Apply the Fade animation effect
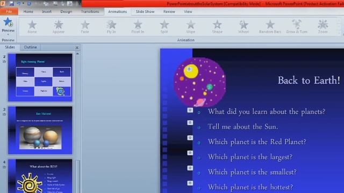The height and width of the screenshot is (193, 344). [85, 27]
